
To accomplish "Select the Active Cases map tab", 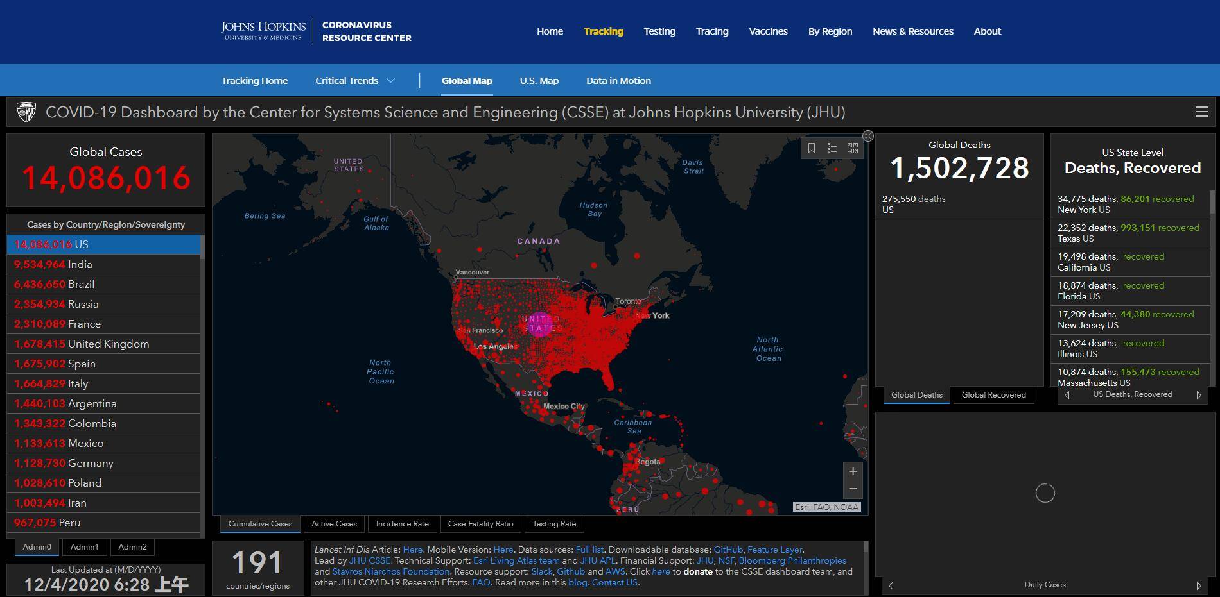I will point(334,524).
